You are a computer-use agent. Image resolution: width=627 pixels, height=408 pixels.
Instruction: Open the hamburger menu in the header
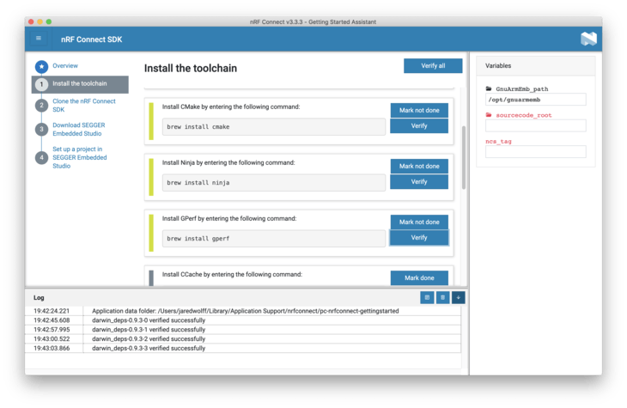[x=39, y=39]
